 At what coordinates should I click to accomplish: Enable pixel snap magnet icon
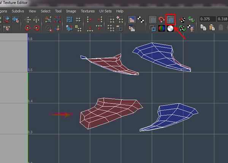161,19
